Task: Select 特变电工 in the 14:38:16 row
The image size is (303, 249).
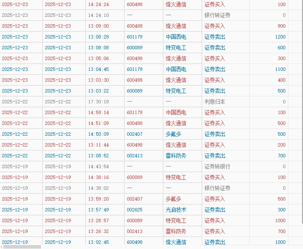Action: click(176, 177)
